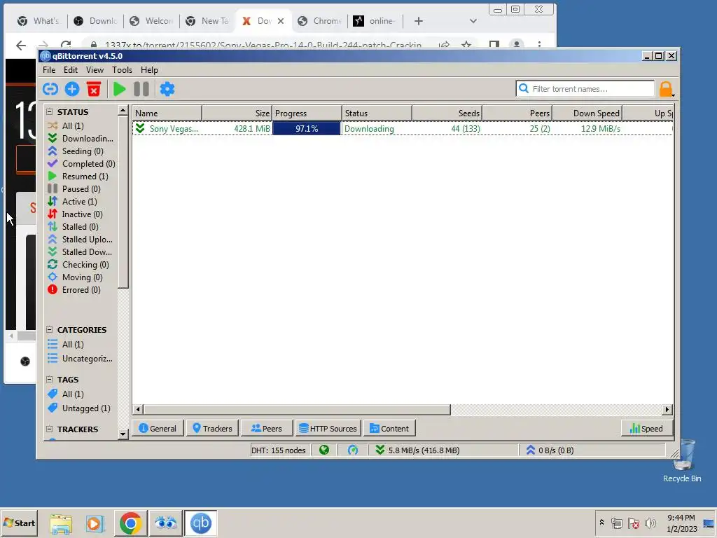
Task: Click the horizontal scrollbar right arrow
Action: [x=667, y=409]
